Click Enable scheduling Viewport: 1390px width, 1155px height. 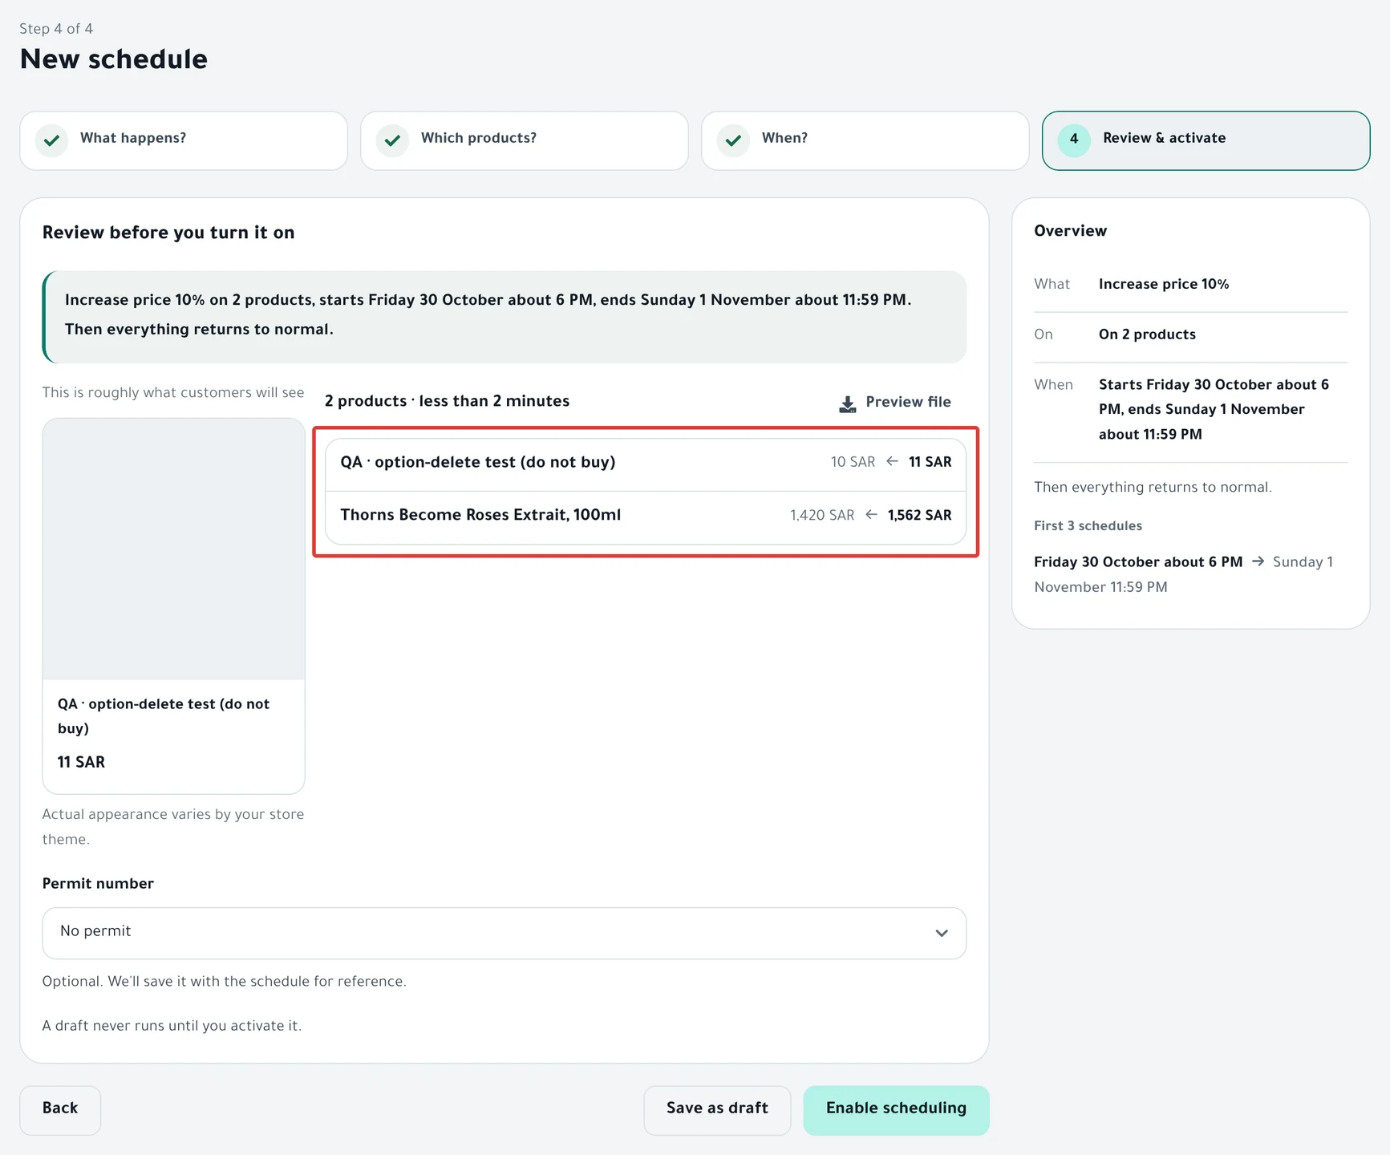[896, 1110]
